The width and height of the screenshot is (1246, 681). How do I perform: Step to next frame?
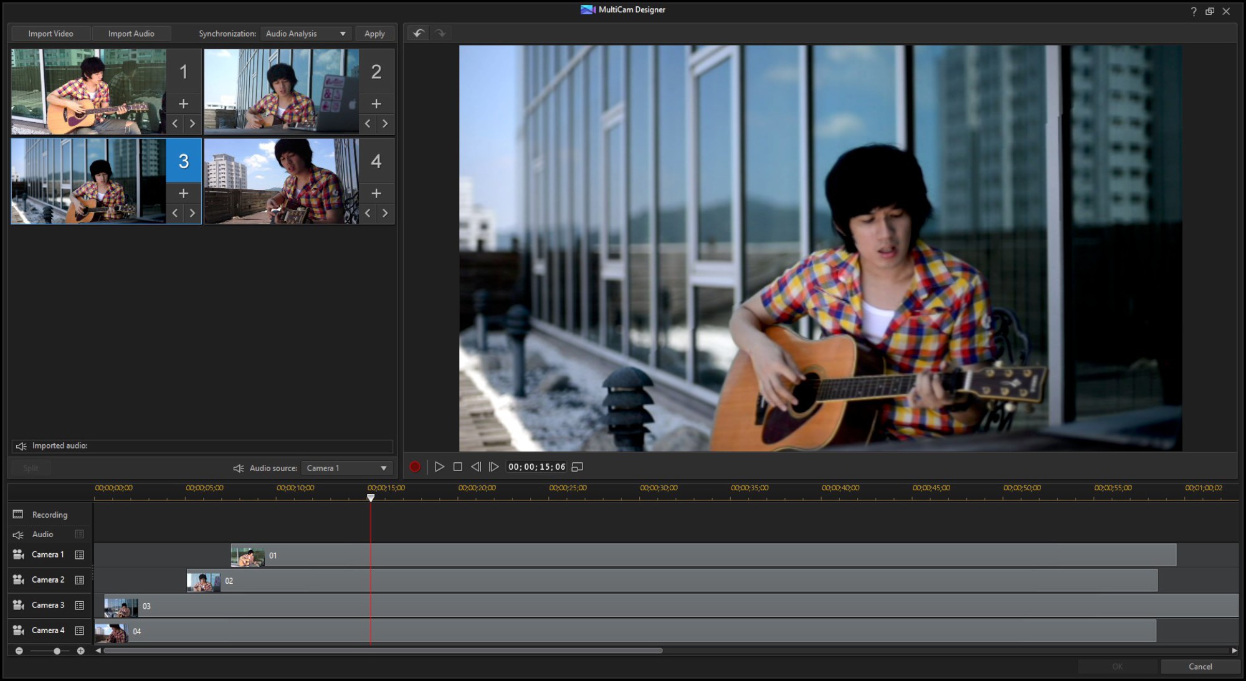[493, 467]
